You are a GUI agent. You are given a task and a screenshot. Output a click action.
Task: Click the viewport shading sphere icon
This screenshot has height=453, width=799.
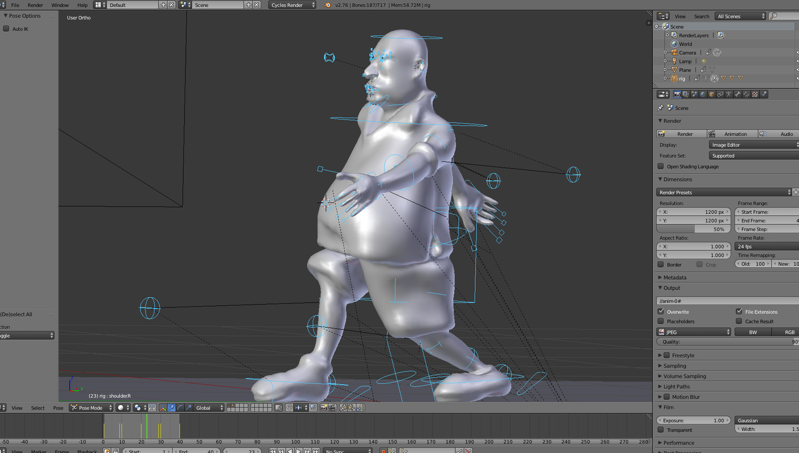(x=121, y=407)
